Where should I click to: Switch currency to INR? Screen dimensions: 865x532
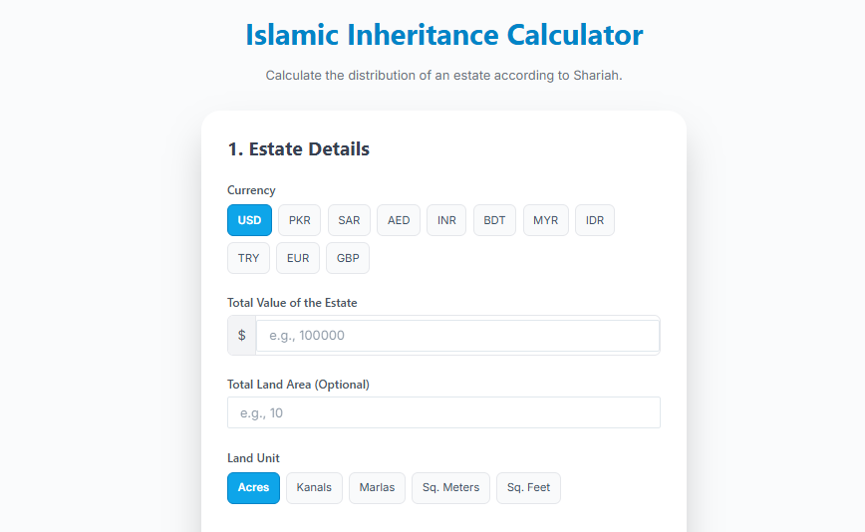tap(446, 220)
